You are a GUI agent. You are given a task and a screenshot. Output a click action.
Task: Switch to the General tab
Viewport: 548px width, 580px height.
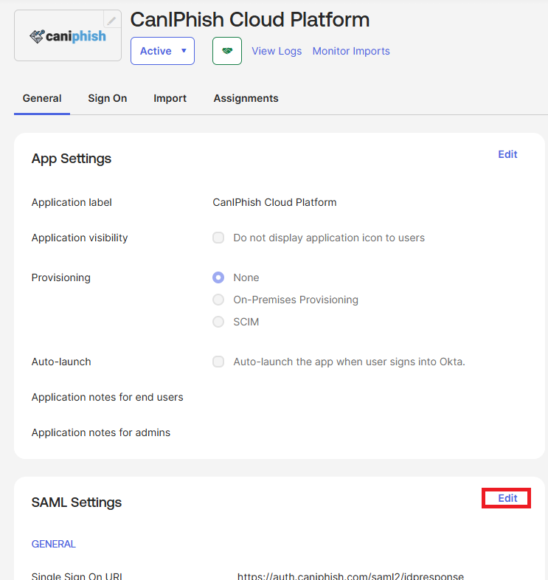click(42, 98)
